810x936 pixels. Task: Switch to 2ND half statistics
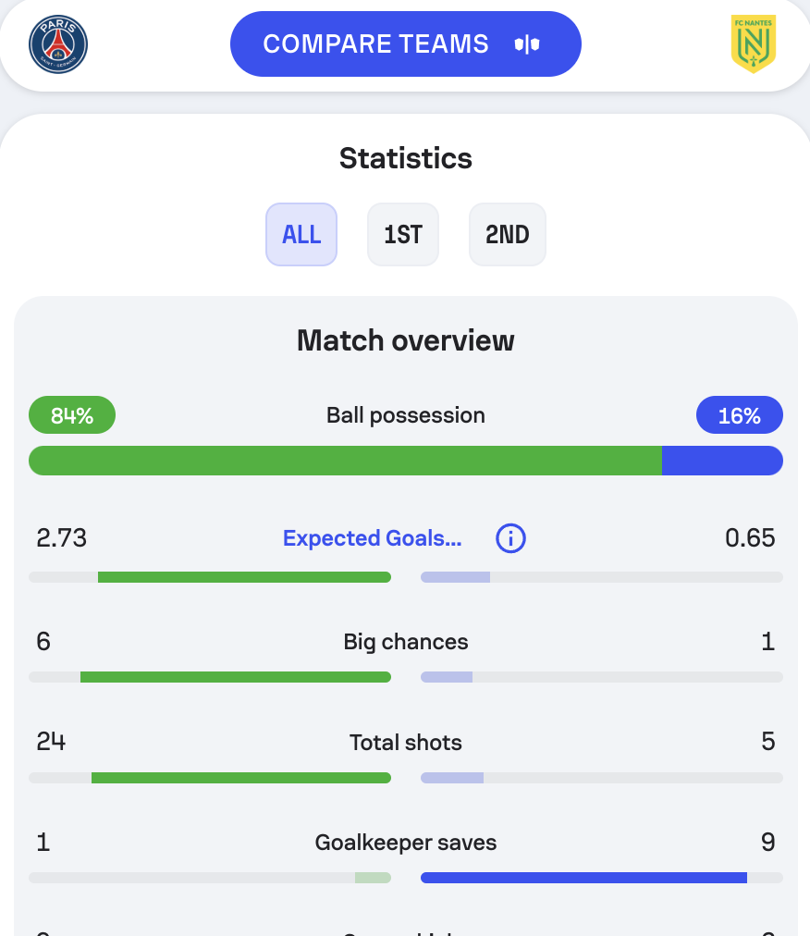point(507,235)
